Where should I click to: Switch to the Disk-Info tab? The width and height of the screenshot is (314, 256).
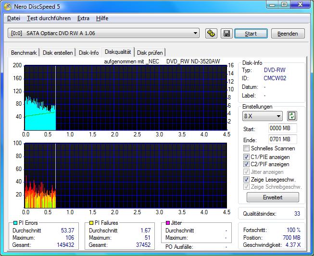[88, 52]
